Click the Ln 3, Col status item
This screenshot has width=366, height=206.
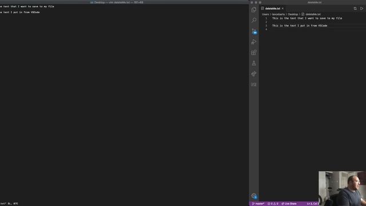(x=313, y=204)
